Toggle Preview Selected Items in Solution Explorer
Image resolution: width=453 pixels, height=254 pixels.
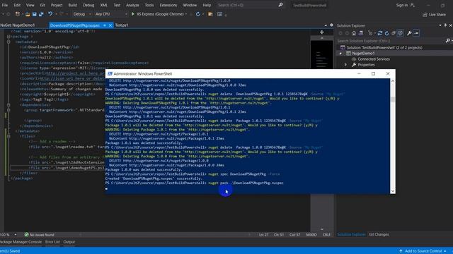click(416, 33)
